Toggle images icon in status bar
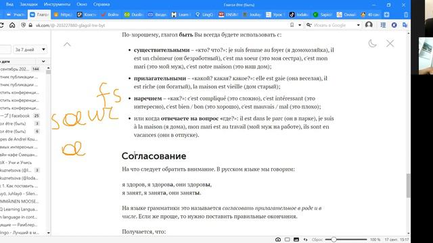Image resolution: width=433 pixels, height=243 pixels. click(x=296, y=240)
